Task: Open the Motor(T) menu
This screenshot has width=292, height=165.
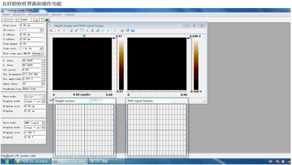Action: click(x=19, y=15)
